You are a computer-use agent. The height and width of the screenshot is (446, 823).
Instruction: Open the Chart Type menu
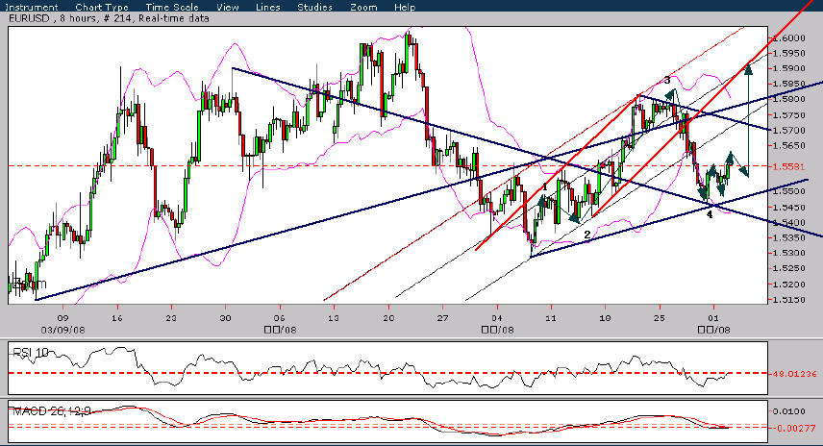[x=102, y=8]
